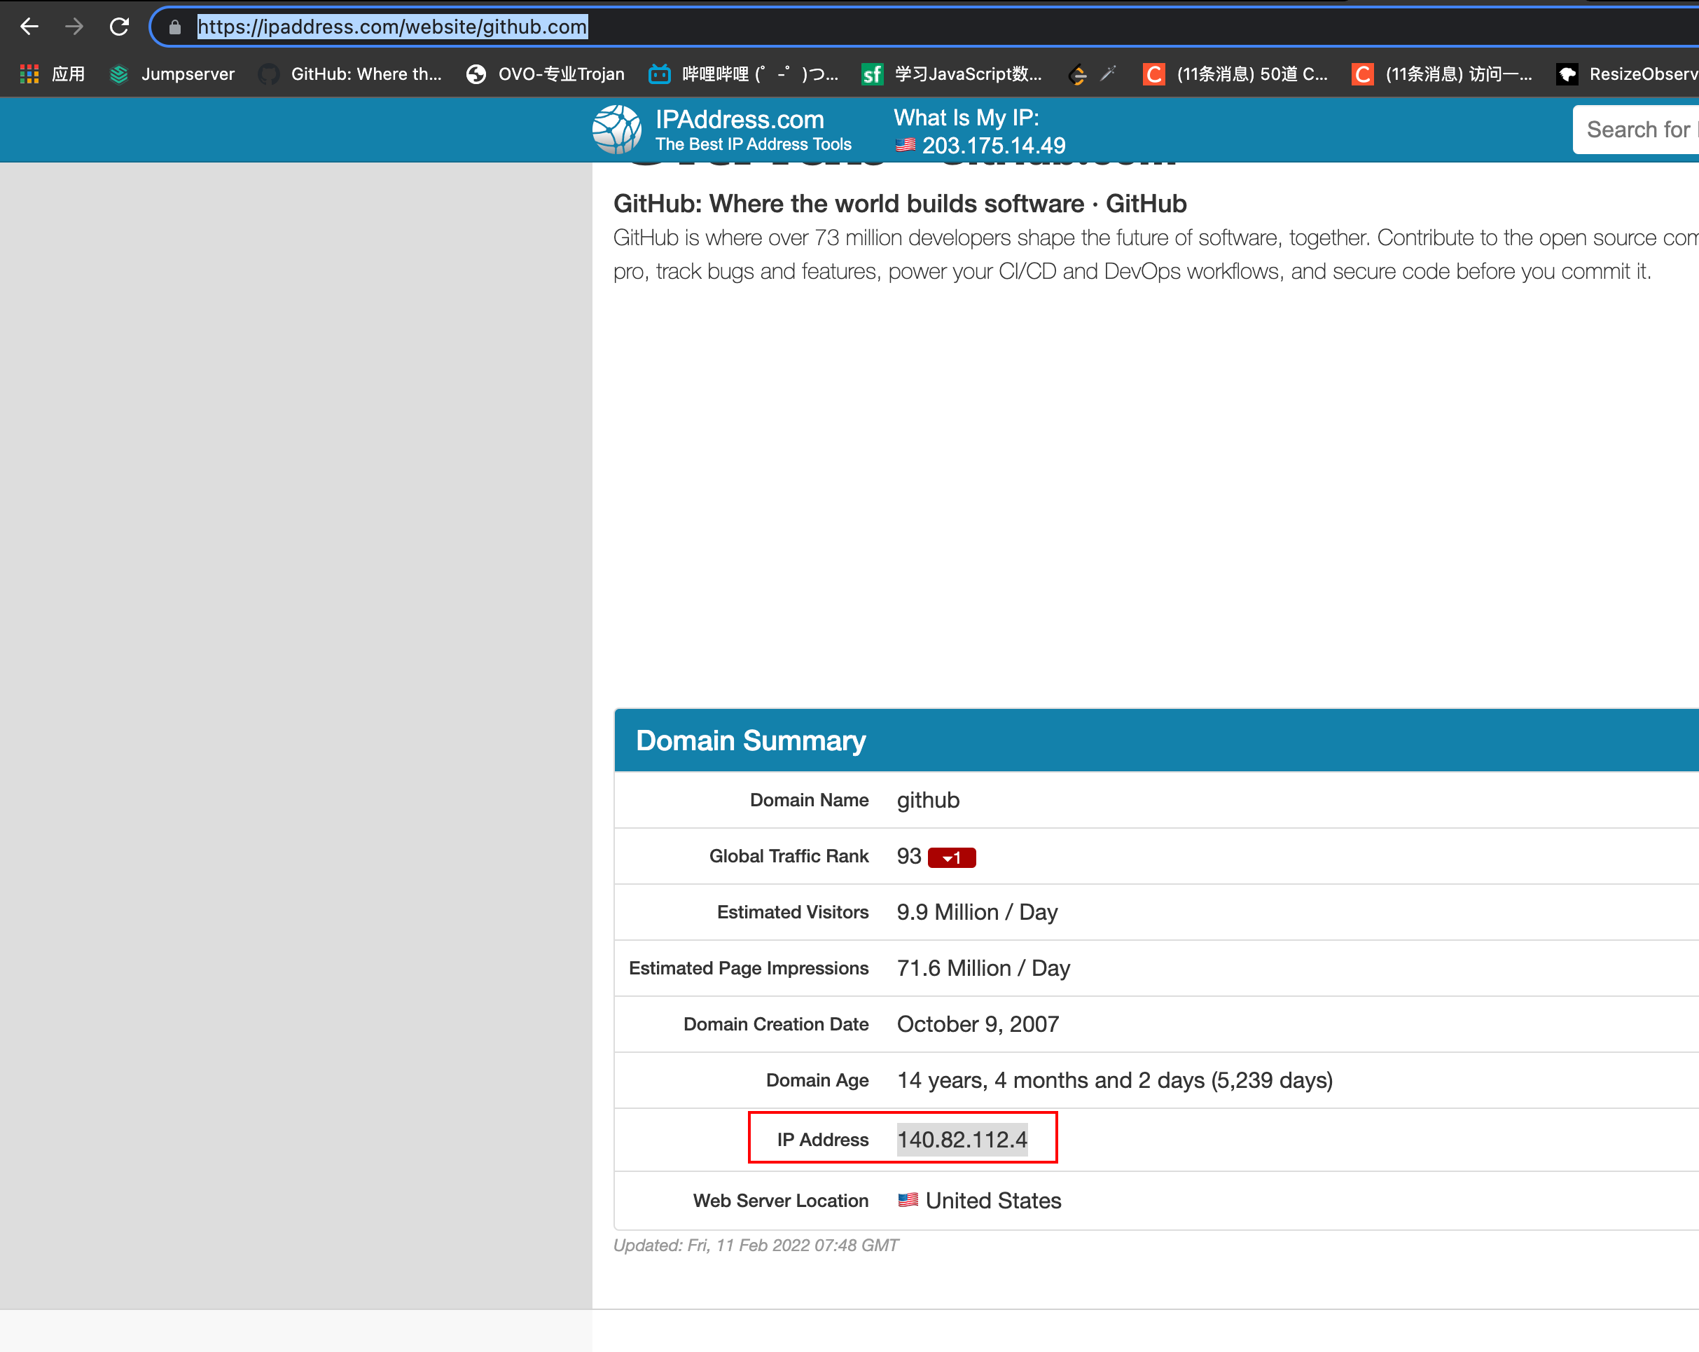Open the 哔哩哔哩 bilibili bookmark icon
Image resolution: width=1699 pixels, height=1352 pixels.
coord(659,74)
